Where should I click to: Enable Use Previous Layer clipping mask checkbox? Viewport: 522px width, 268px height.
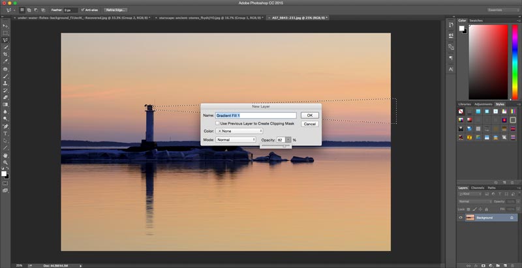click(x=217, y=123)
